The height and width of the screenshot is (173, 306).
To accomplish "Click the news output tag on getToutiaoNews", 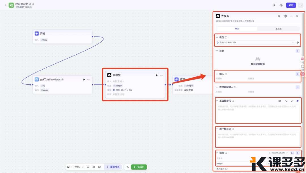I will [44, 90].
